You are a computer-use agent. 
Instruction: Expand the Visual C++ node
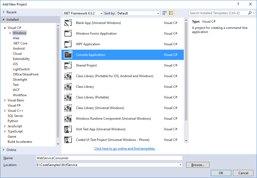pos(5,111)
